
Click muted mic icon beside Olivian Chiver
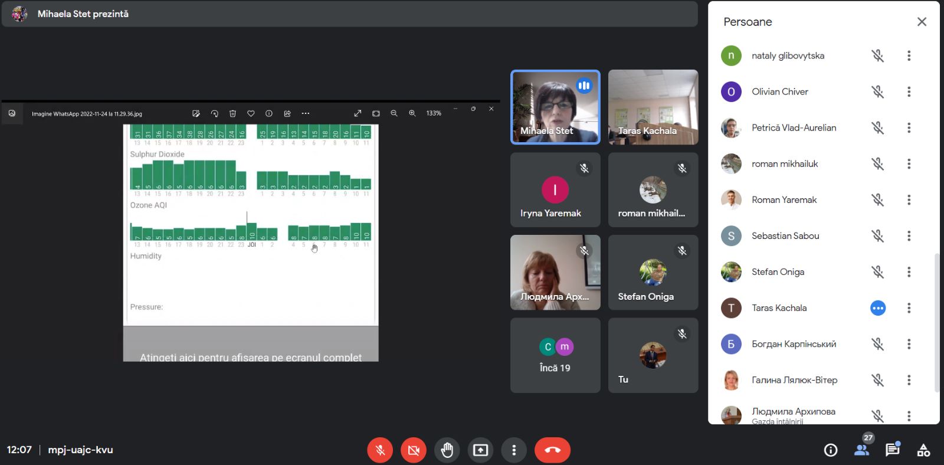coord(878,91)
